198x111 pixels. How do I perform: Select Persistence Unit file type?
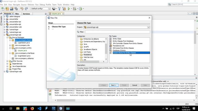click(118, 46)
